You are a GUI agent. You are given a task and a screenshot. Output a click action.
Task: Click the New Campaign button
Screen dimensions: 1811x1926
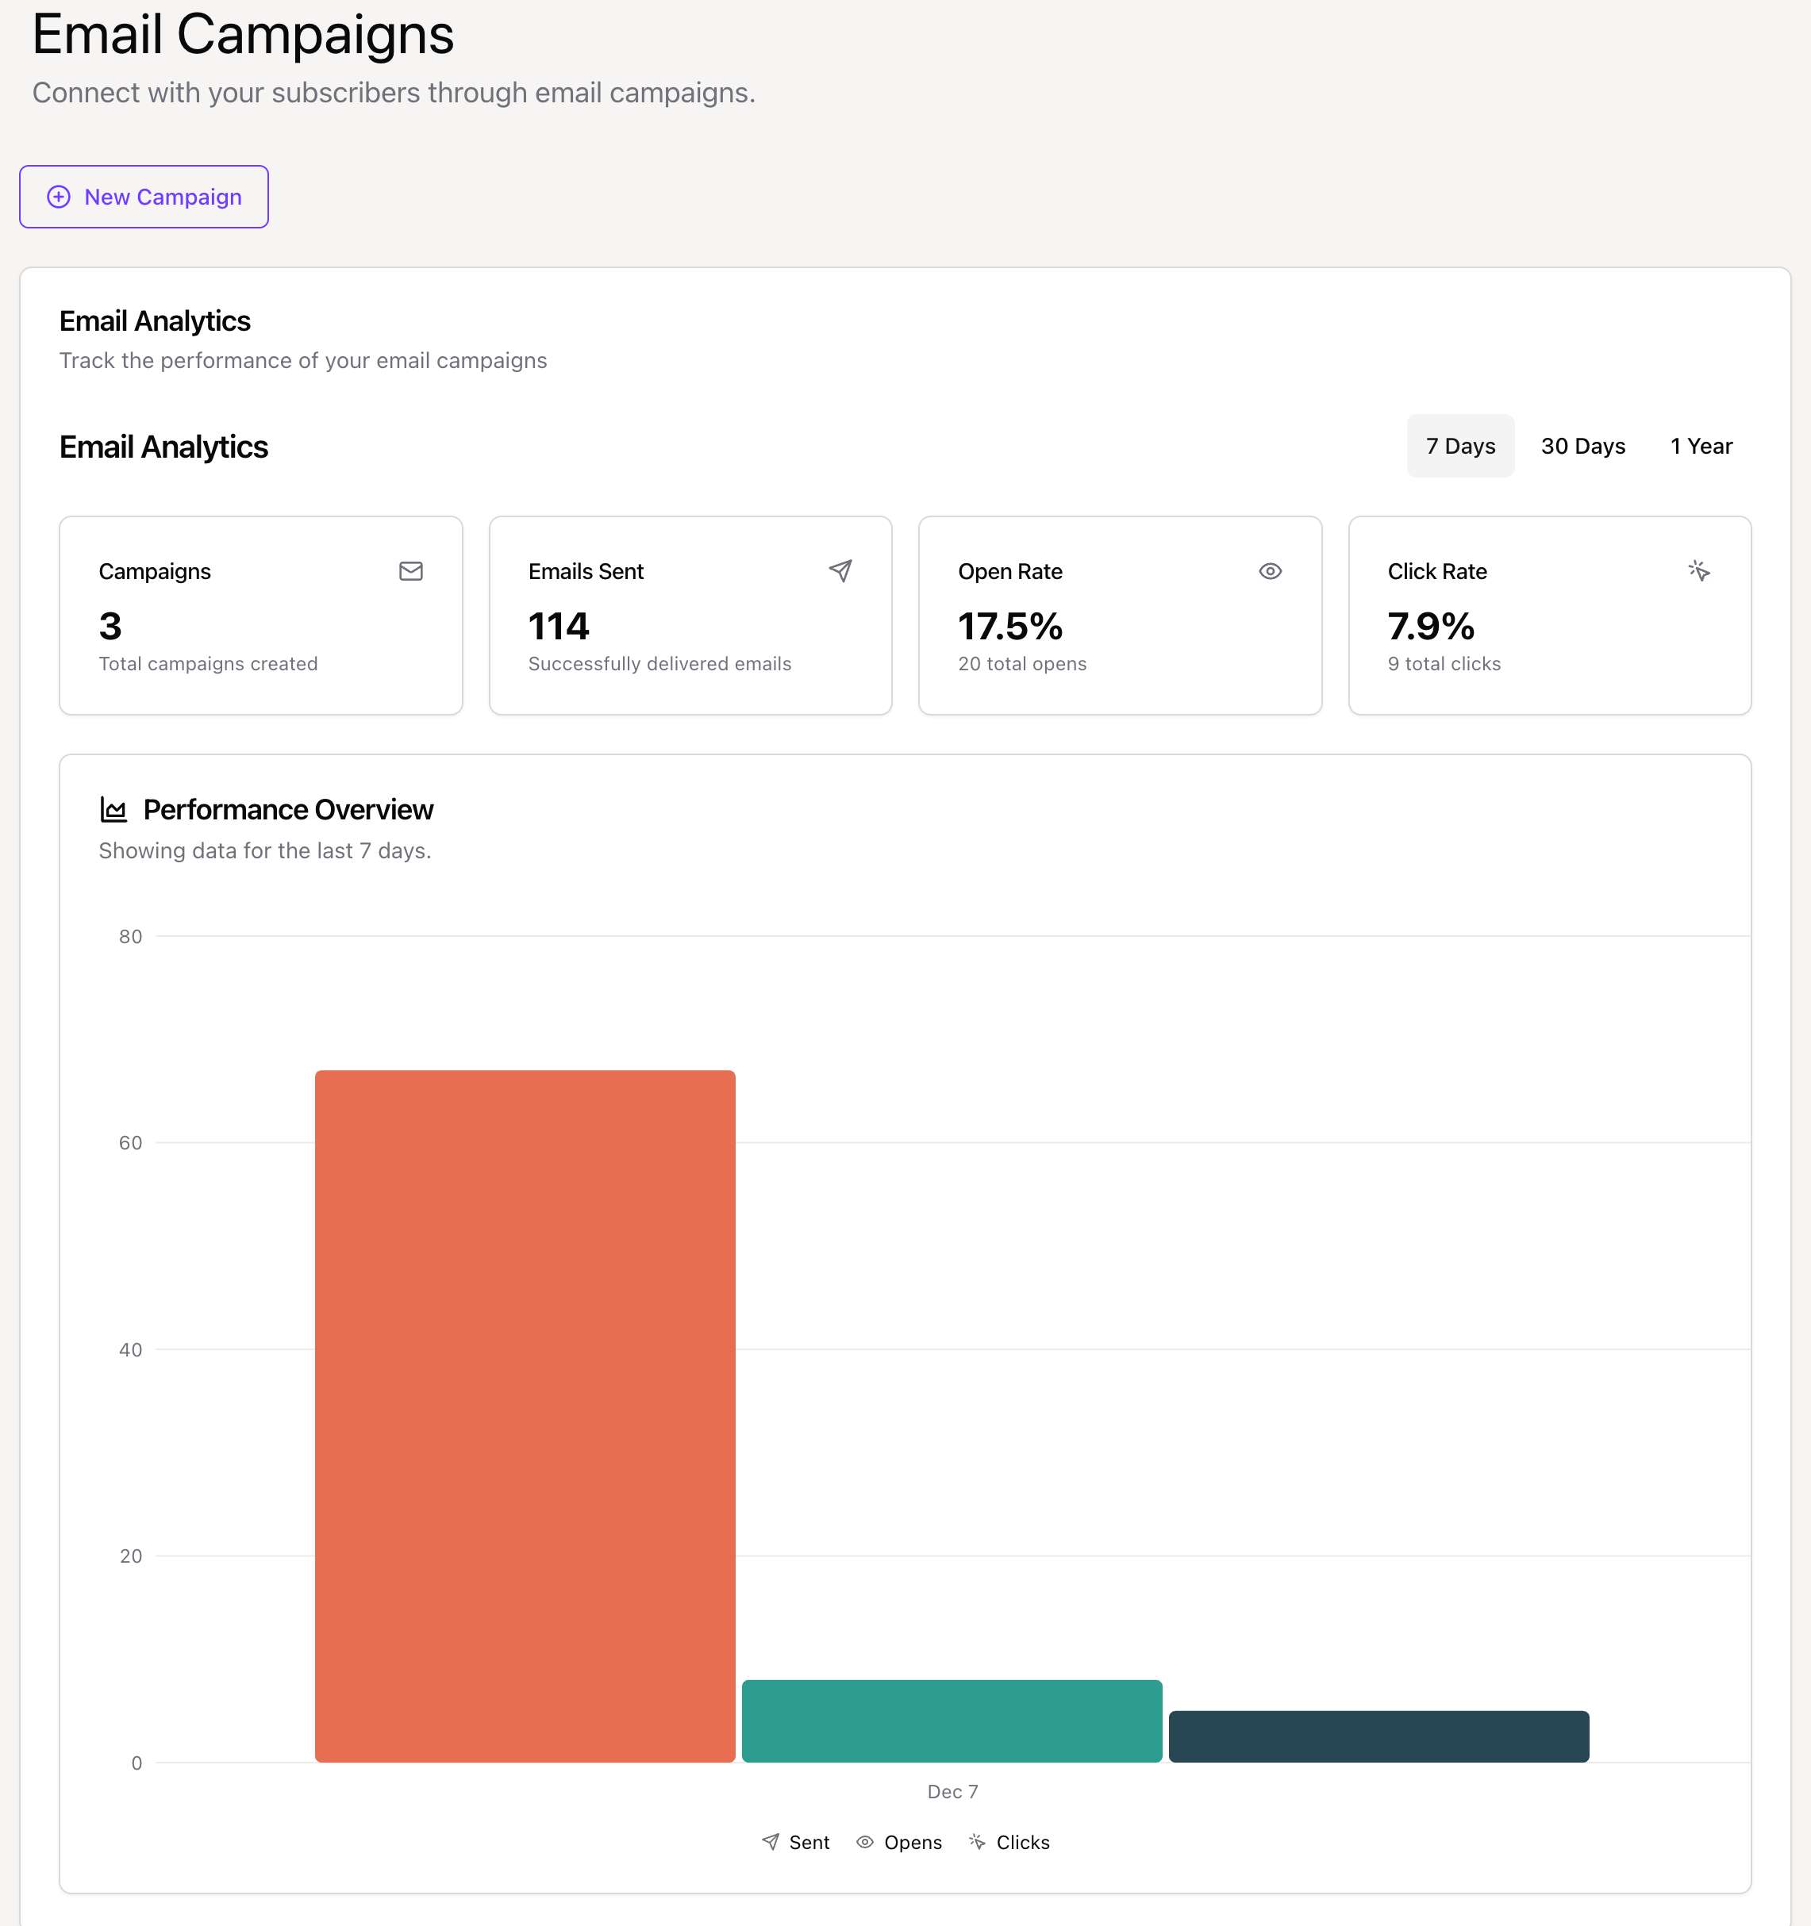click(x=144, y=197)
